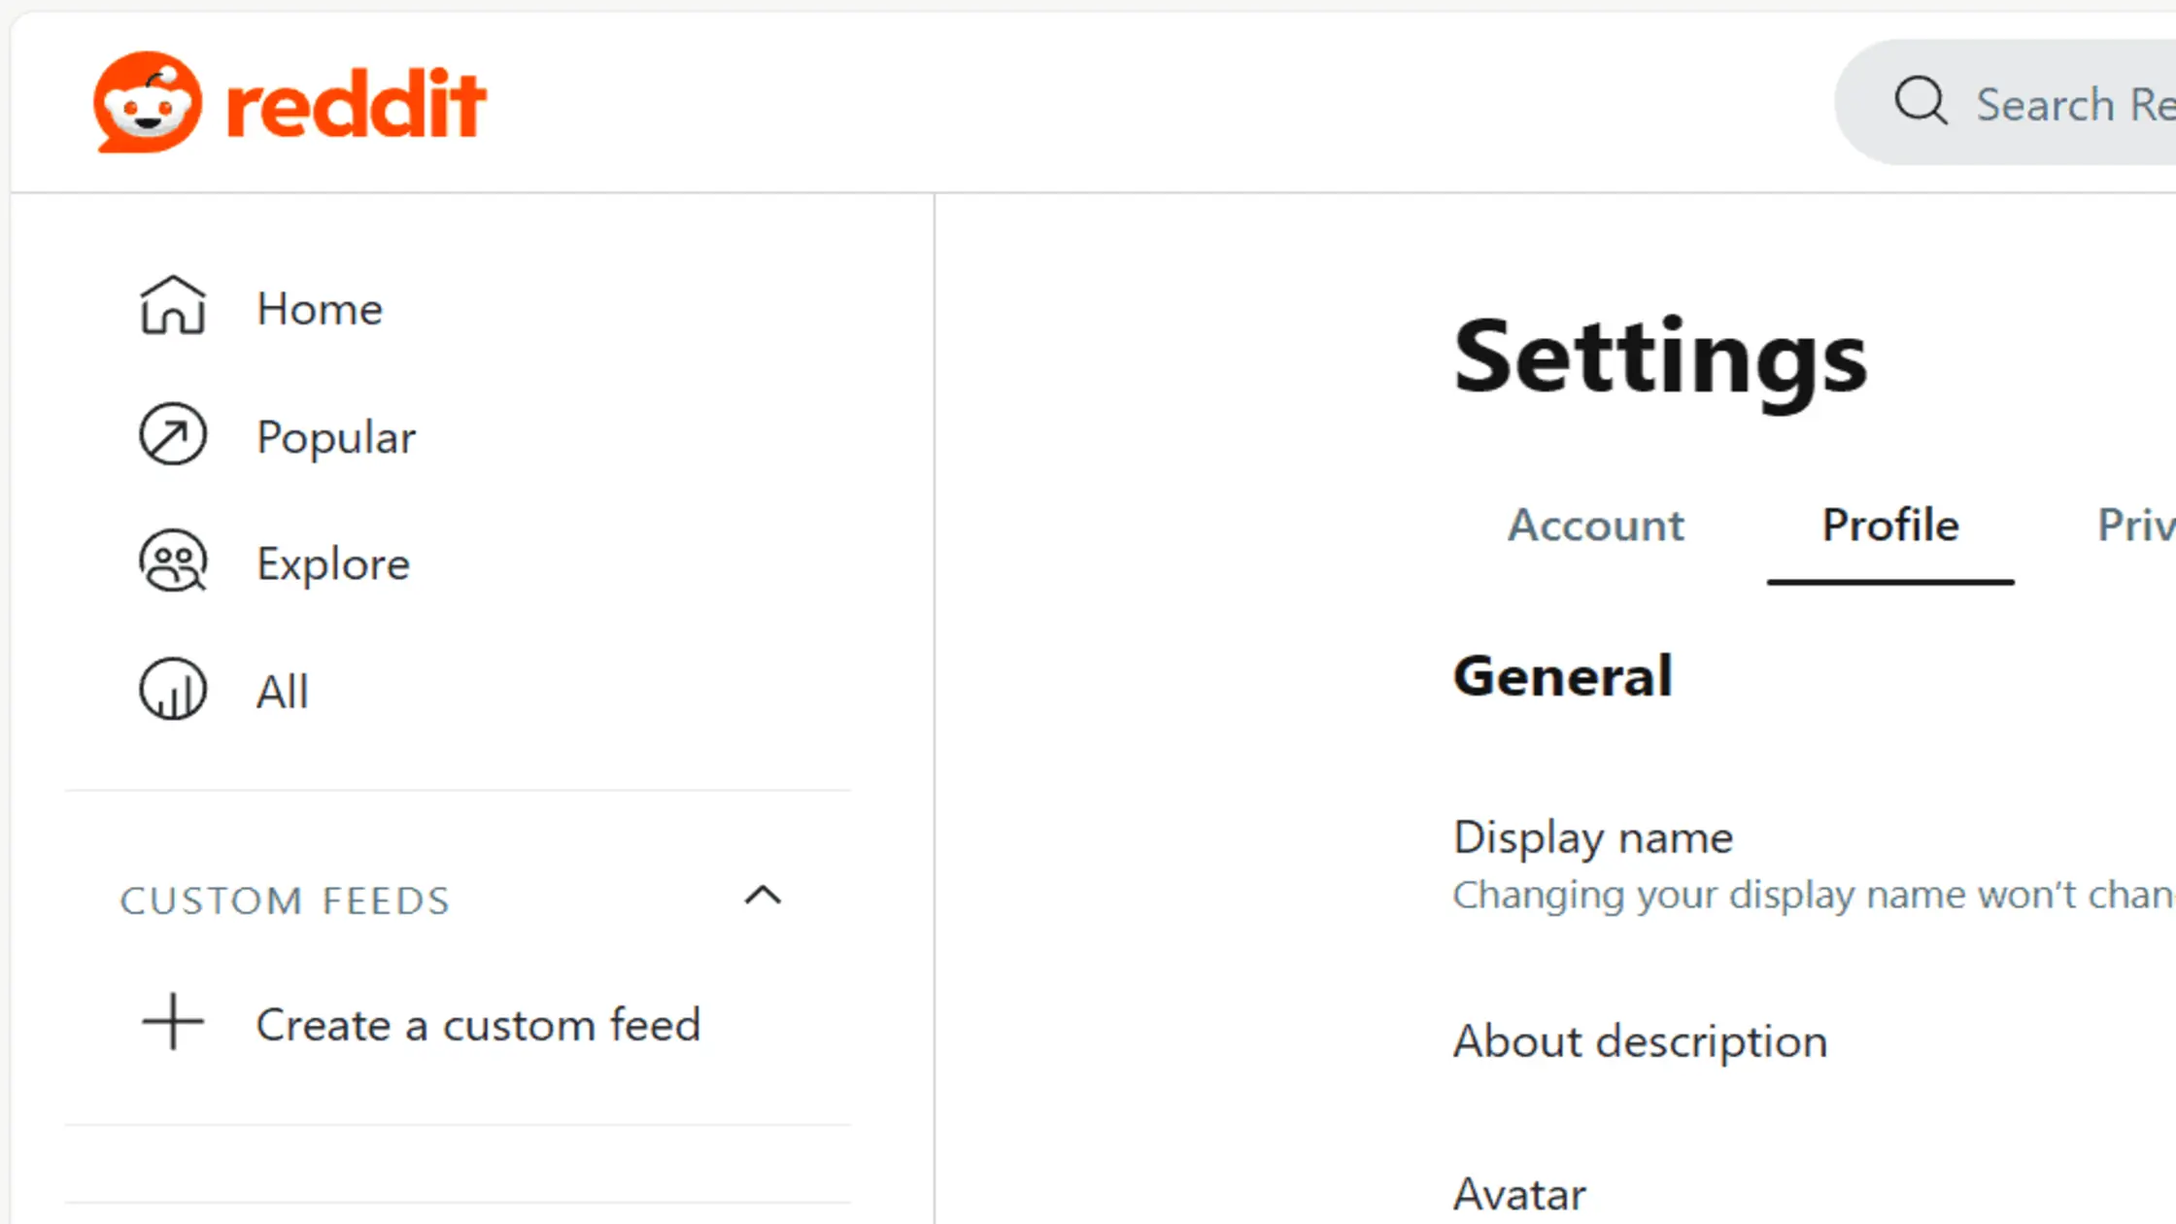Click the Create a custom feed link

[479, 1024]
